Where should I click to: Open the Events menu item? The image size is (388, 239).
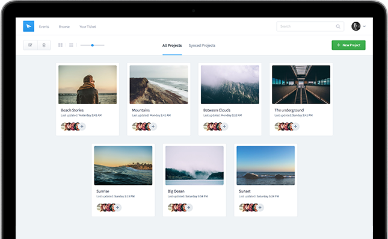(44, 26)
